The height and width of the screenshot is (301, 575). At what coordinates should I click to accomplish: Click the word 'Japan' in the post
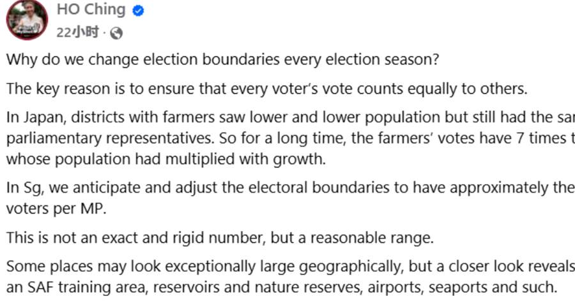coord(41,117)
